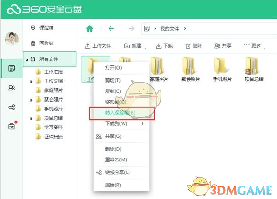
Task: Open the link-share icon in left sidebar
Action: coord(12,107)
